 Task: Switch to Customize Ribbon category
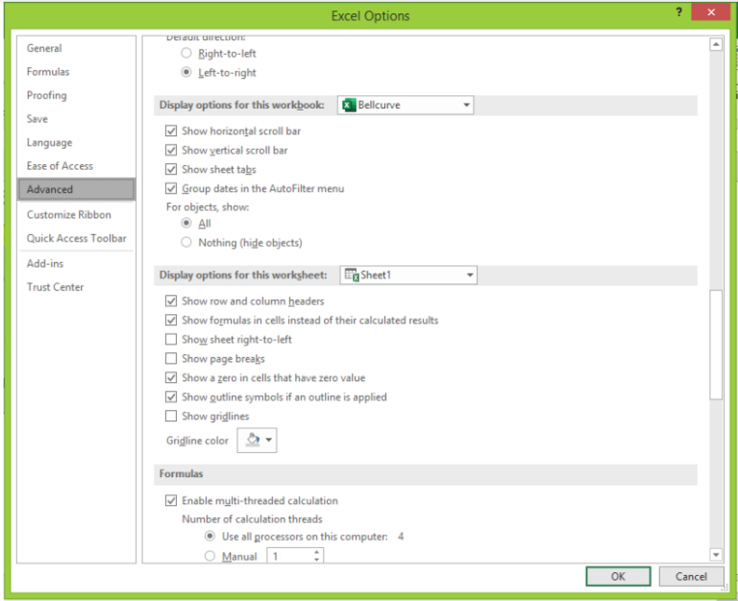click(x=69, y=215)
